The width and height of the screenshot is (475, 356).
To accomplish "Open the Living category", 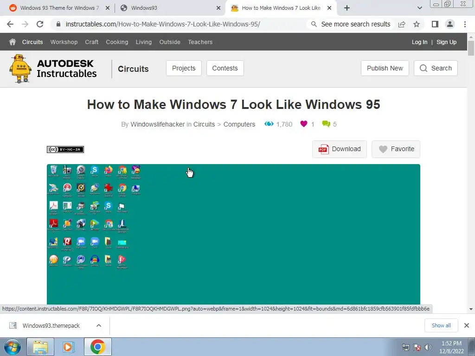I will (x=144, y=42).
